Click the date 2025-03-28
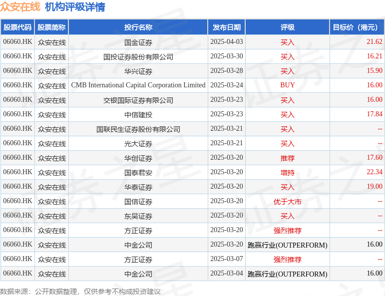 [227, 70]
